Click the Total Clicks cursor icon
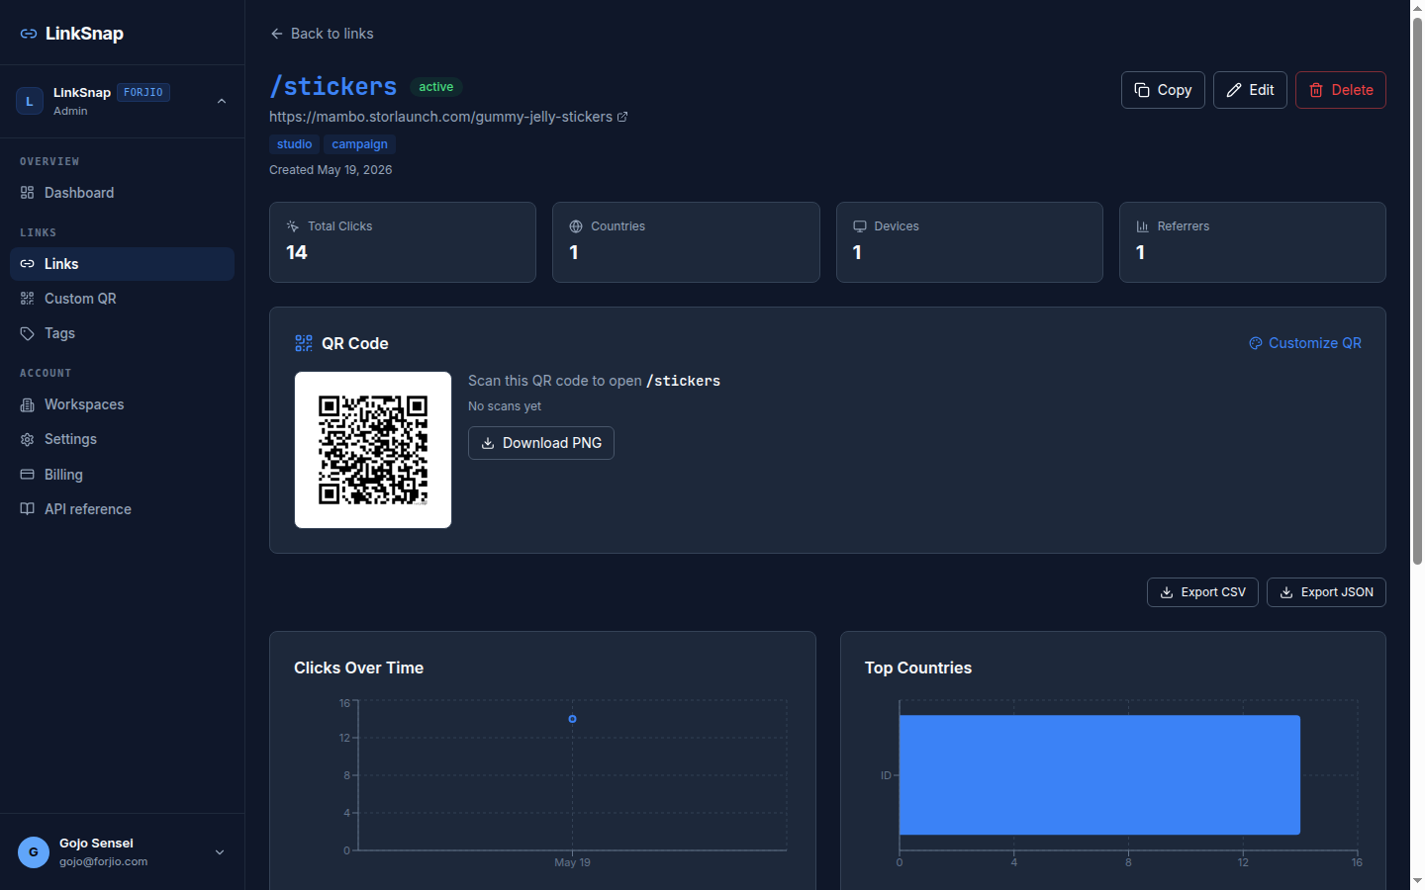The image size is (1425, 890). [293, 226]
